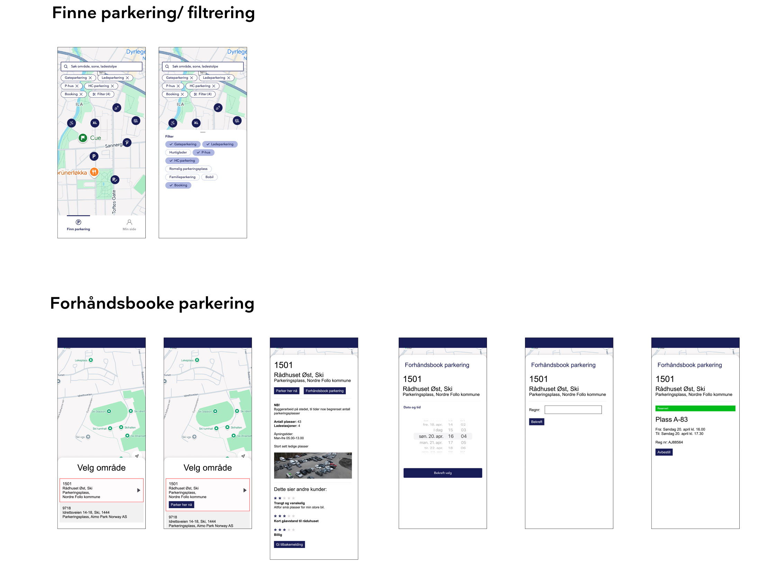
Task: Open the Finn parkering tab
Action: [x=78, y=229]
